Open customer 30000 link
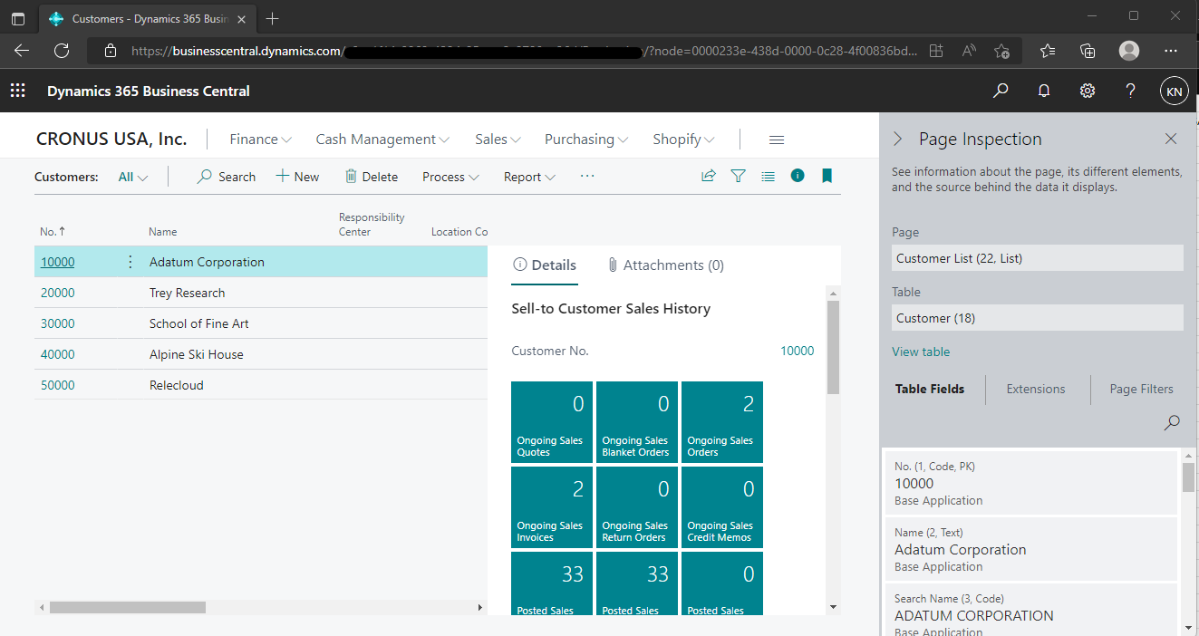1199x636 pixels. click(58, 323)
